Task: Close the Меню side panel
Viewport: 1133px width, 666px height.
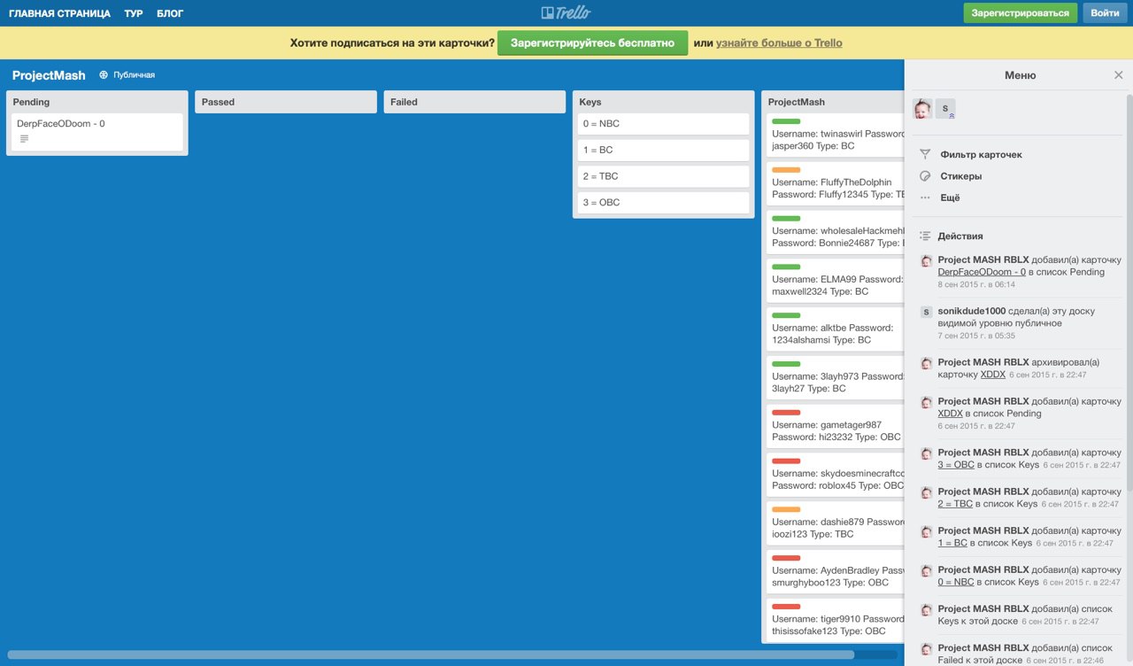Action: coord(1118,75)
